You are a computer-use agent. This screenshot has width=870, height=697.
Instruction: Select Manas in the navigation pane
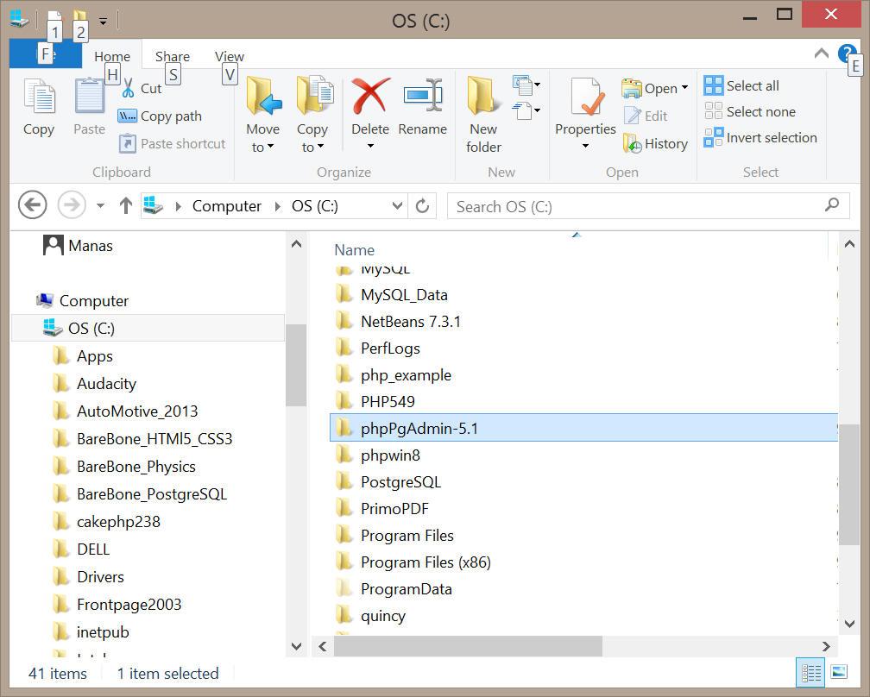[x=79, y=245]
